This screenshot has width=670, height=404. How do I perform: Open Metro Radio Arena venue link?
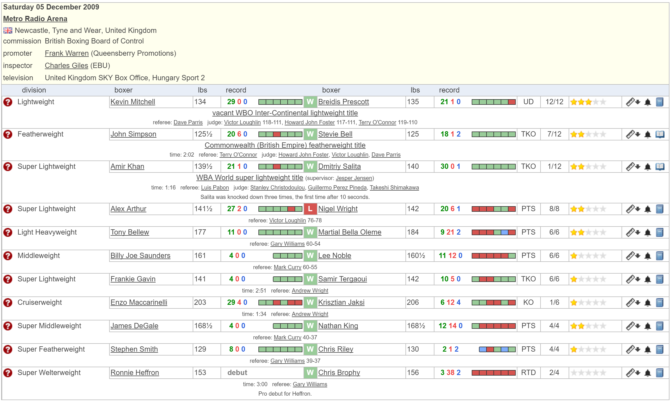click(x=35, y=19)
